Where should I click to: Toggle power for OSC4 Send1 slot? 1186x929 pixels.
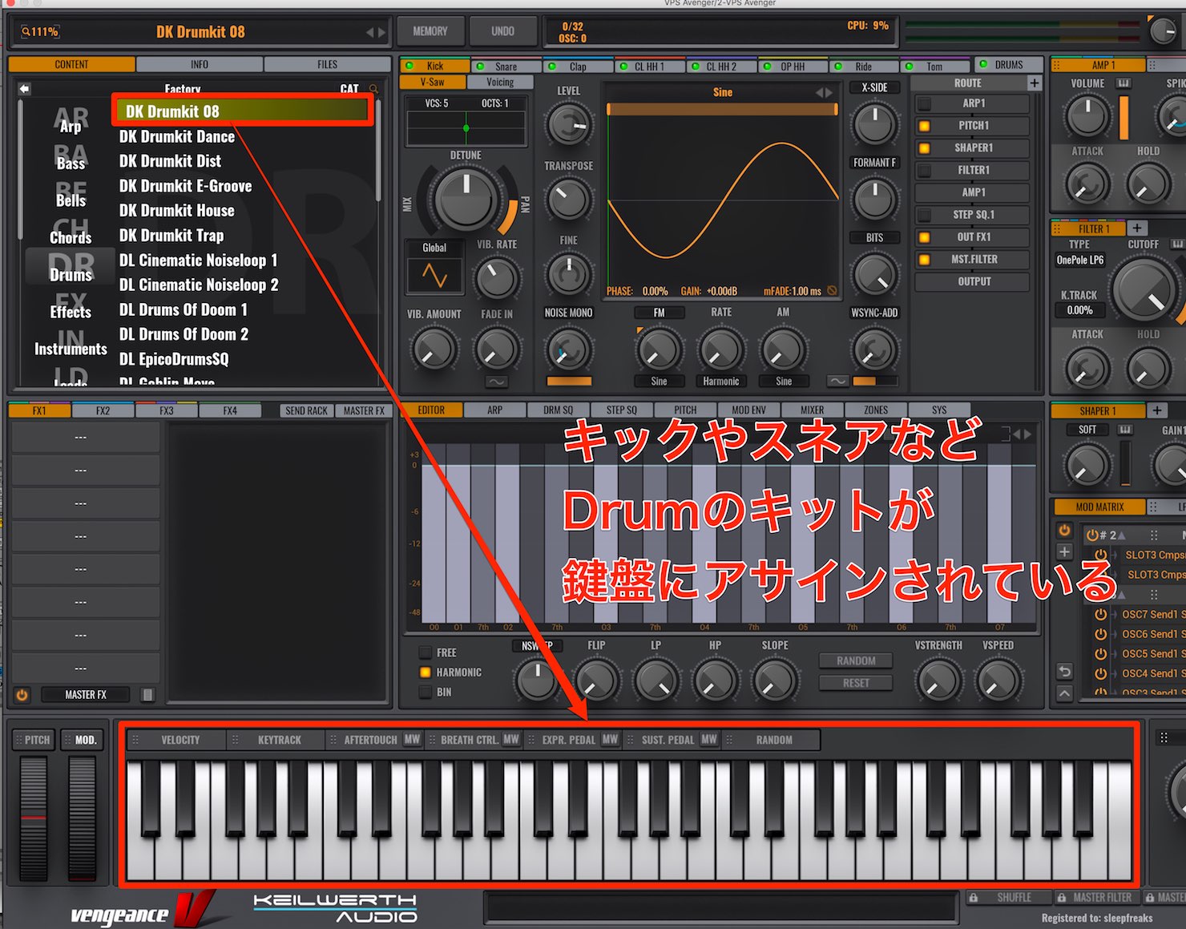tap(1101, 673)
